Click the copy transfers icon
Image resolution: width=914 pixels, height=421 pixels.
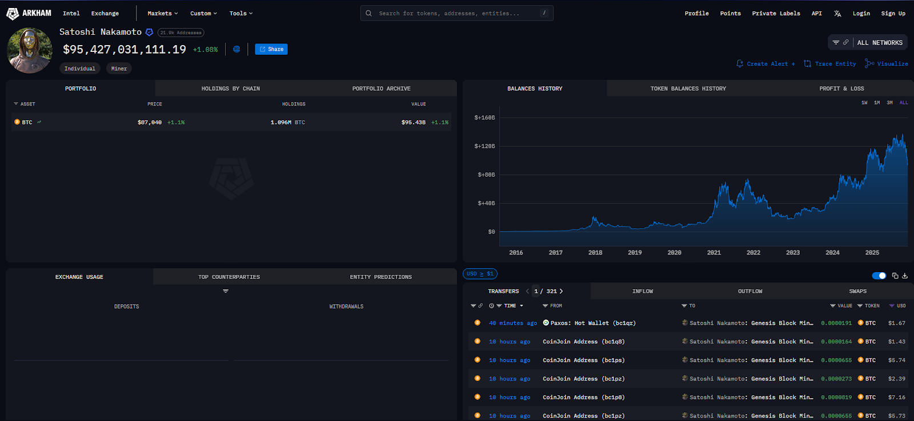tap(895, 276)
